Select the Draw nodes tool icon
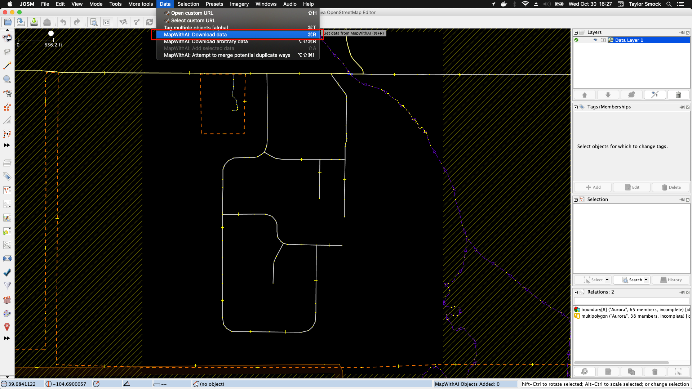The width and height of the screenshot is (692, 389). tap(7, 66)
